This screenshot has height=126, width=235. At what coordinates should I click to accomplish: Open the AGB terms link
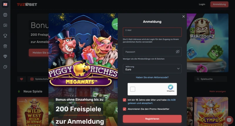pyautogui.click(x=171, y=100)
